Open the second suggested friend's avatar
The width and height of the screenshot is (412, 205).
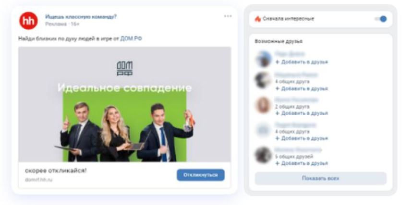(x=263, y=80)
